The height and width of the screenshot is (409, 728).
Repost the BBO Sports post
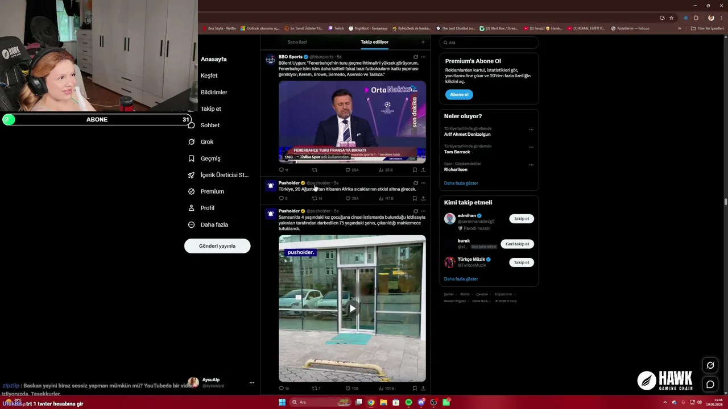point(315,170)
